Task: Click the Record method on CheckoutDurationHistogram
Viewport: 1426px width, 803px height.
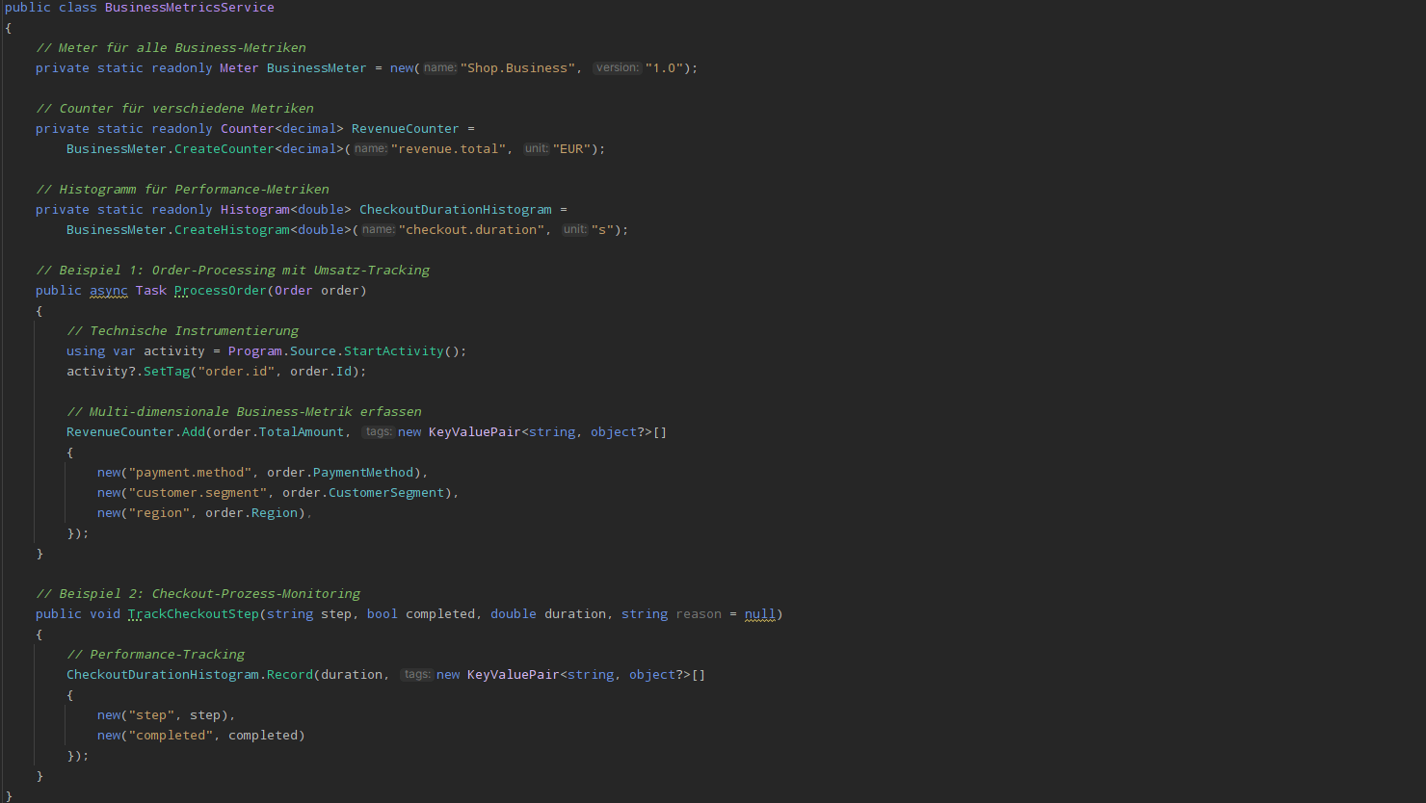Action: 289,675
